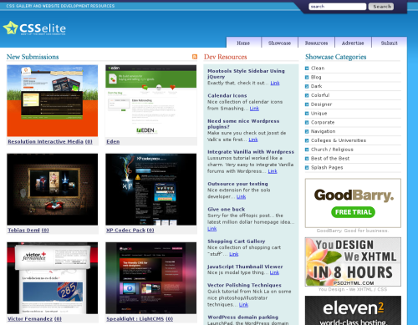The height and width of the screenshot is (325, 418).
Task: Open the Showcase tab
Action: (279, 43)
